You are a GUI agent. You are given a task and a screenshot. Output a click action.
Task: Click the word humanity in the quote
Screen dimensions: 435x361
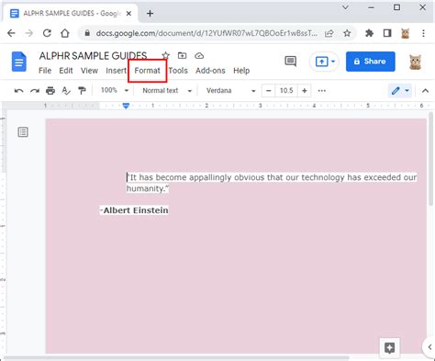(145, 188)
